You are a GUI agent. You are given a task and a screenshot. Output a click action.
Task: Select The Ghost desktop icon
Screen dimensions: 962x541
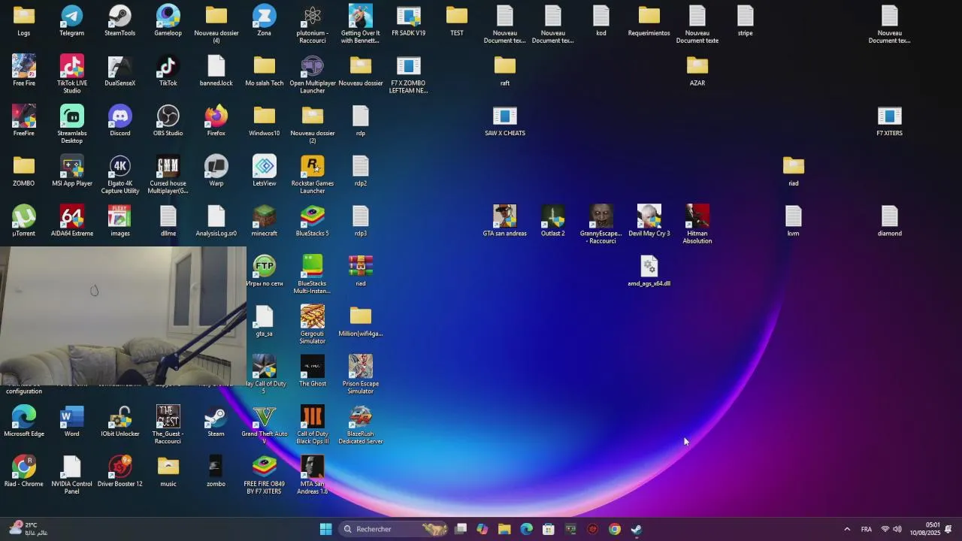pos(313,371)
